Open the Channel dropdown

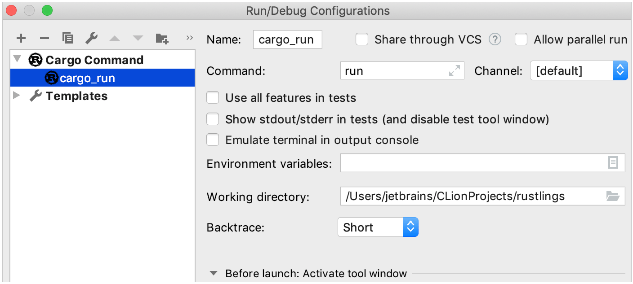[579, 71]
